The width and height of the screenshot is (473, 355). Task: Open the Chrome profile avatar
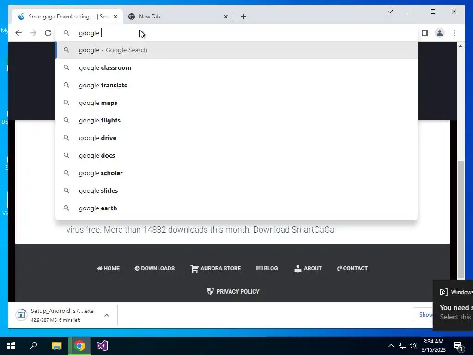440,33
